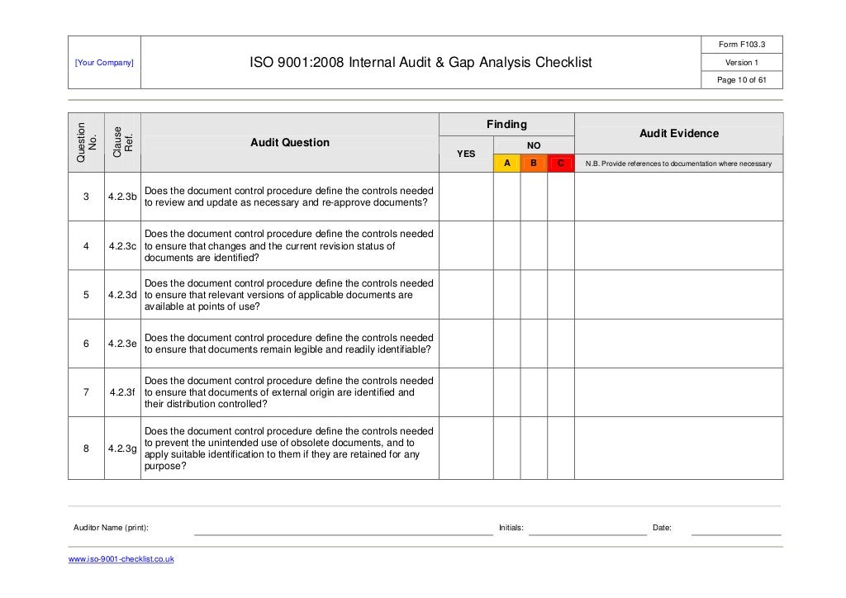
Task: Open the www.iso-9001-checklist.co.uk link
Action: [121, 559]
